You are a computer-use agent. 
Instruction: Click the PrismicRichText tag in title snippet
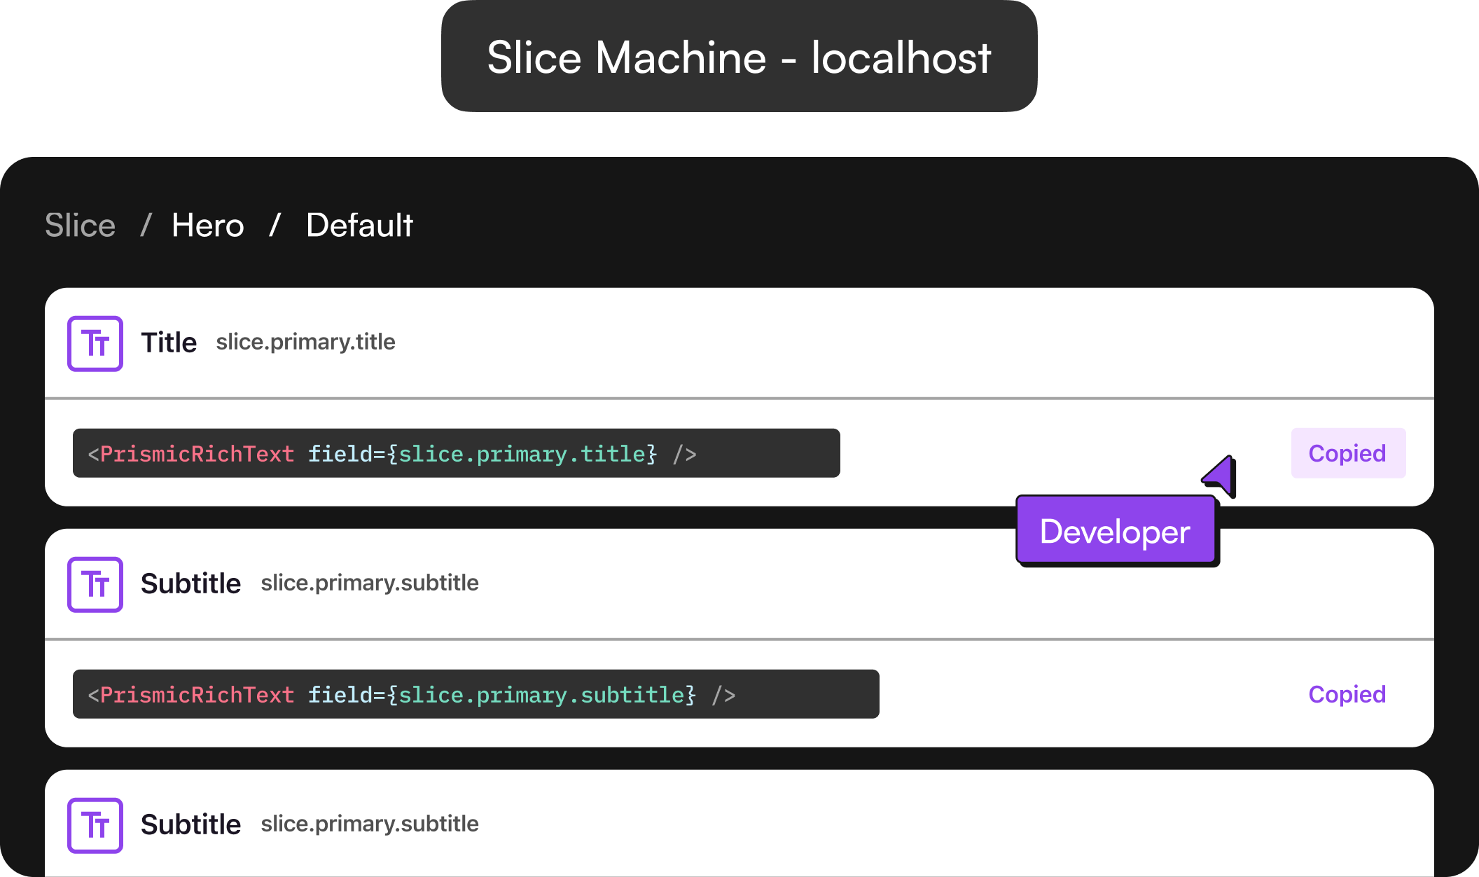coord(197,454)
